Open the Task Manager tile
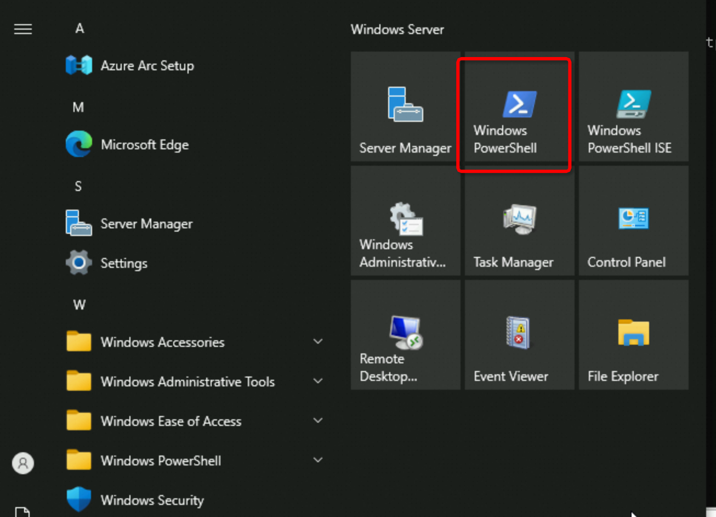716x517 pixels. [x=520, y=221]
